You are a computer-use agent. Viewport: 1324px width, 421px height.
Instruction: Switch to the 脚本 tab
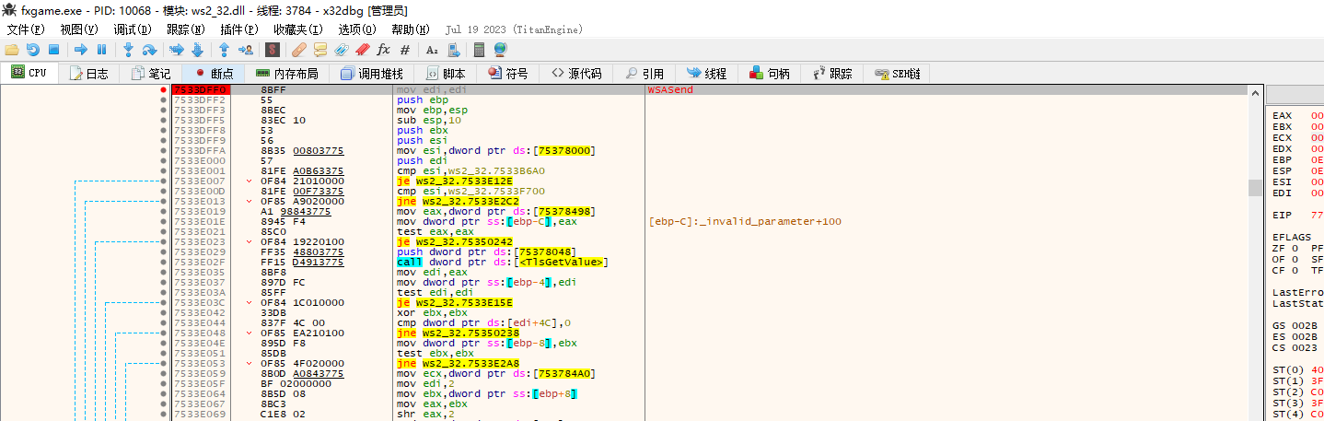[447, 74]
